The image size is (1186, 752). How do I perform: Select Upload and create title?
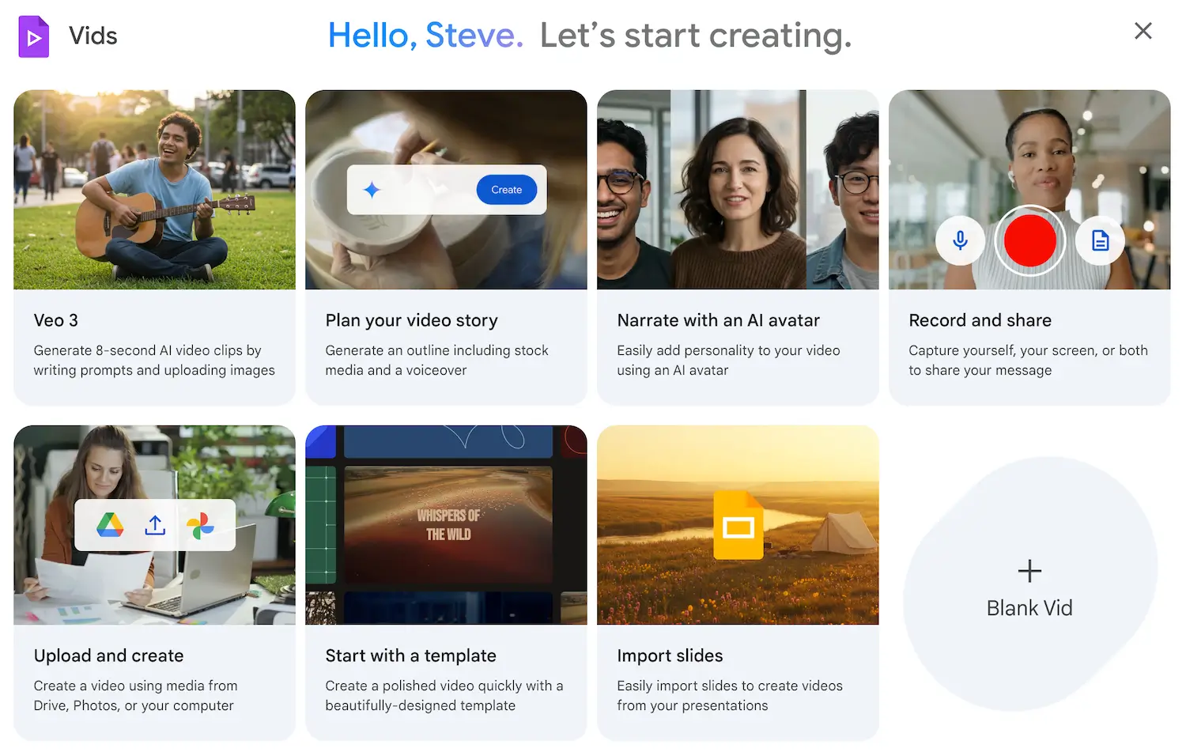[108, 656]
